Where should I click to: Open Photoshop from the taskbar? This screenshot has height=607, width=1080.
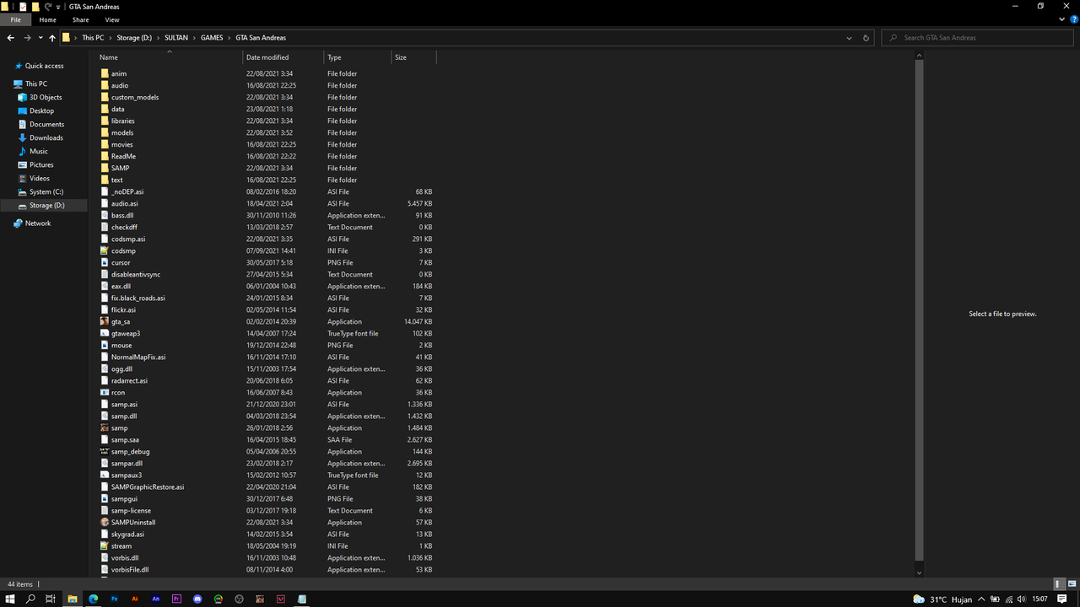tap(114, 599)
